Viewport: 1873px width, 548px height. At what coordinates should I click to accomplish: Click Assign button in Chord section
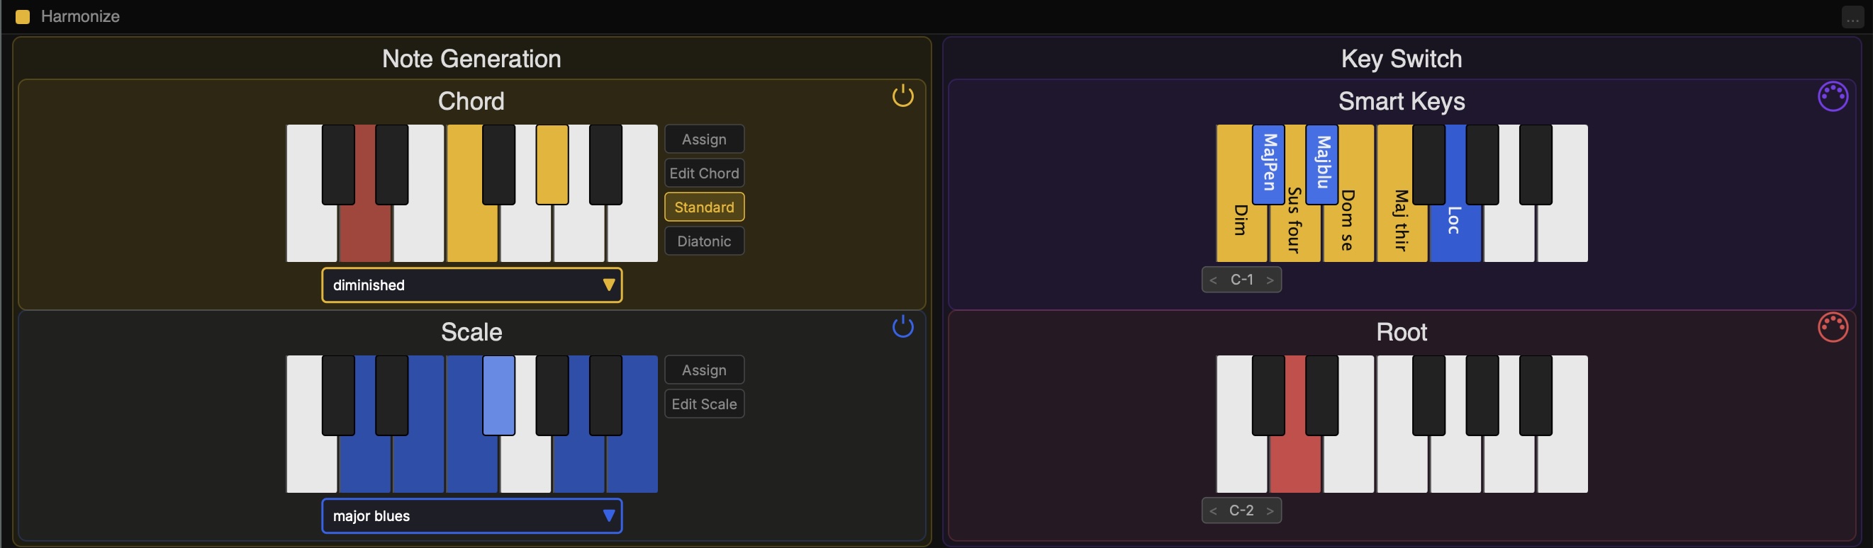point(704,139)
